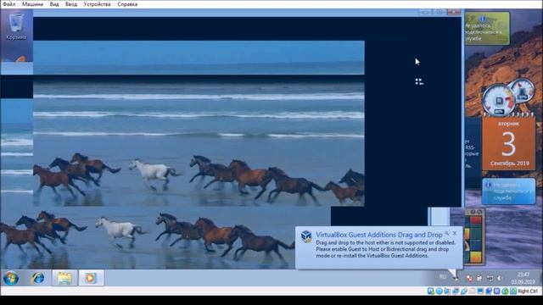
Task: Open the Устройства menu
Action: (x=97, y=4)
